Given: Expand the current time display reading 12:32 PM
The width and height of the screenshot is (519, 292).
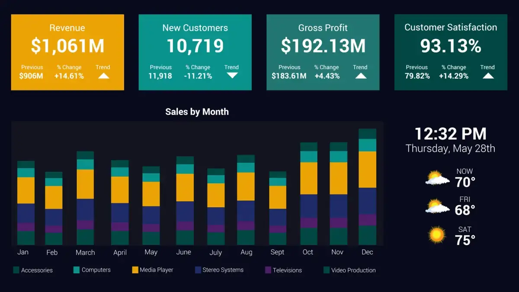Looking at the screenshot, I should click(x=450, y=134).
